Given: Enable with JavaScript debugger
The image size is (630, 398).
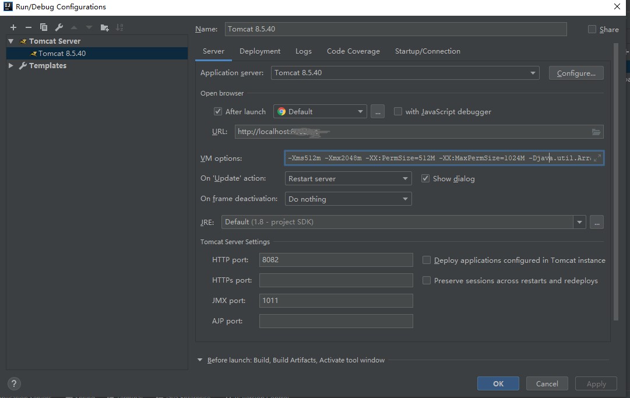Looking at the screenshot, I should (398, 111).
